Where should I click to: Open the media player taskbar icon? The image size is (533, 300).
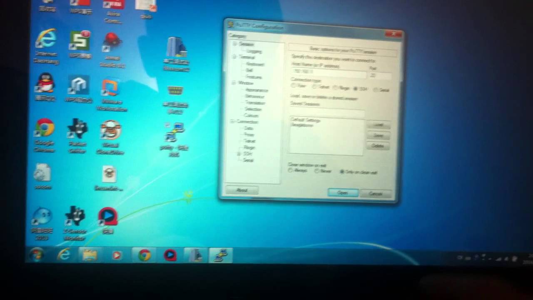click(117, 255)
